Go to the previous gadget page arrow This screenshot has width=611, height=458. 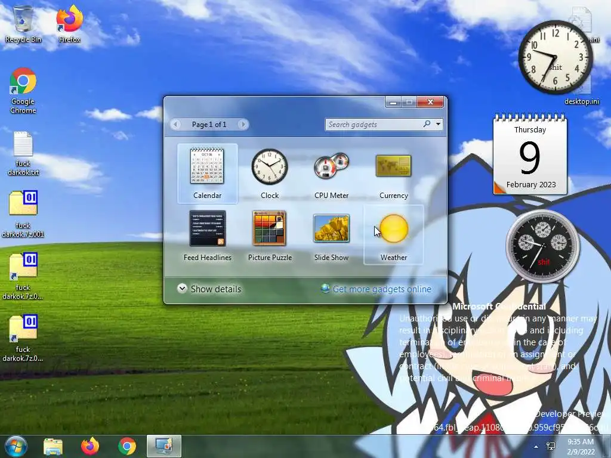point(175,124)
